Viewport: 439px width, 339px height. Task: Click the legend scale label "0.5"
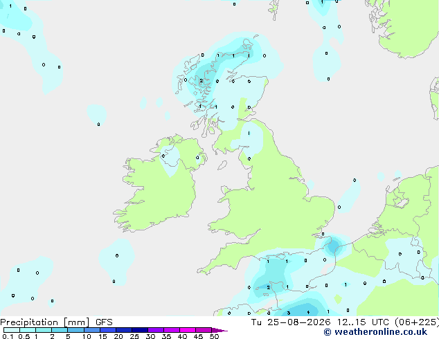pos(24,336)
